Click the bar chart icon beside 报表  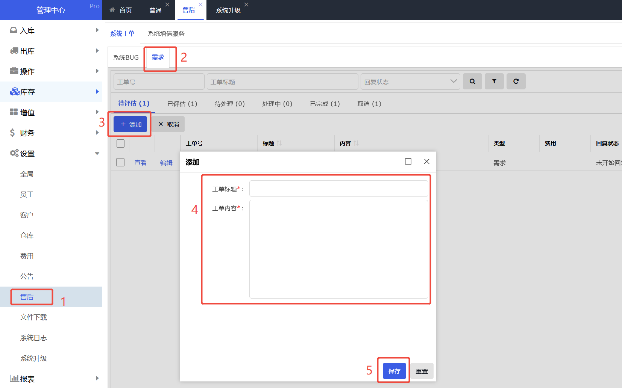[x=14, y=378]
